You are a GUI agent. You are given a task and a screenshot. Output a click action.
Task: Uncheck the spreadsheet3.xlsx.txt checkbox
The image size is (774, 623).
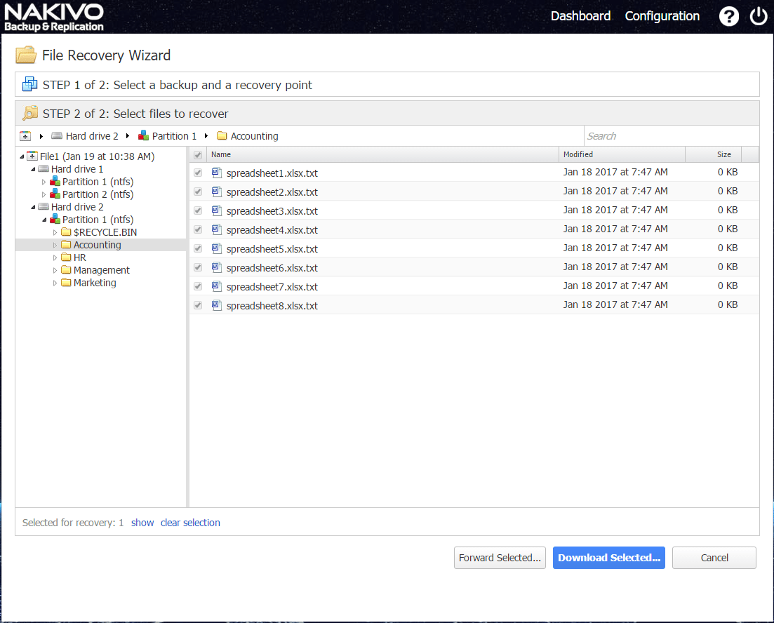tap(198, 210)
